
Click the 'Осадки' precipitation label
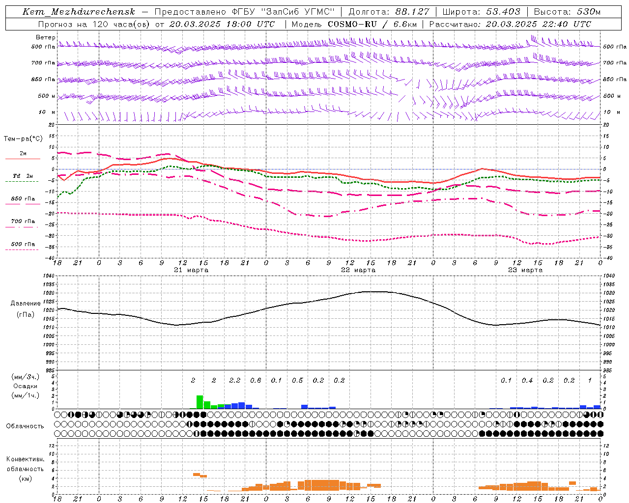tap(26, 386)
